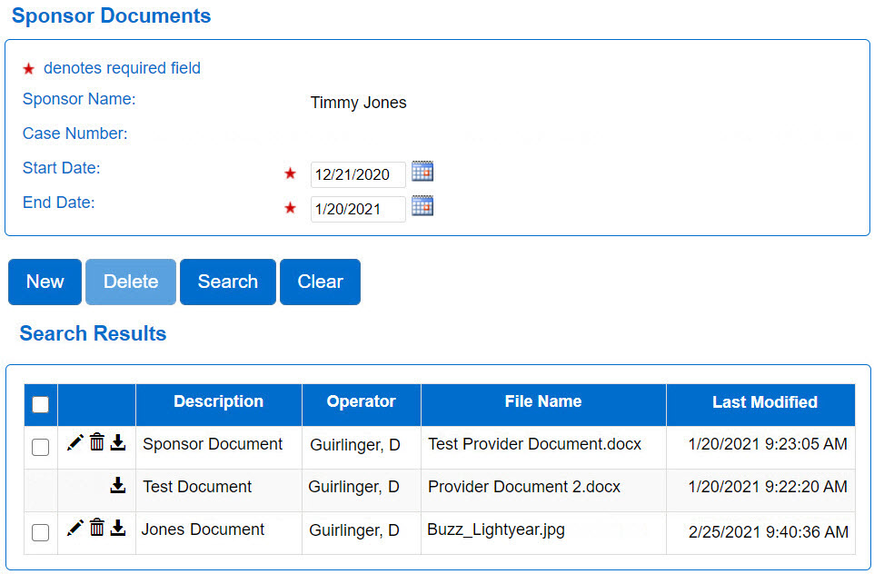Viewport: 874px width, 574px height.
Task: Open the Start Date calendar picker
Action: [x=422, y=171]
